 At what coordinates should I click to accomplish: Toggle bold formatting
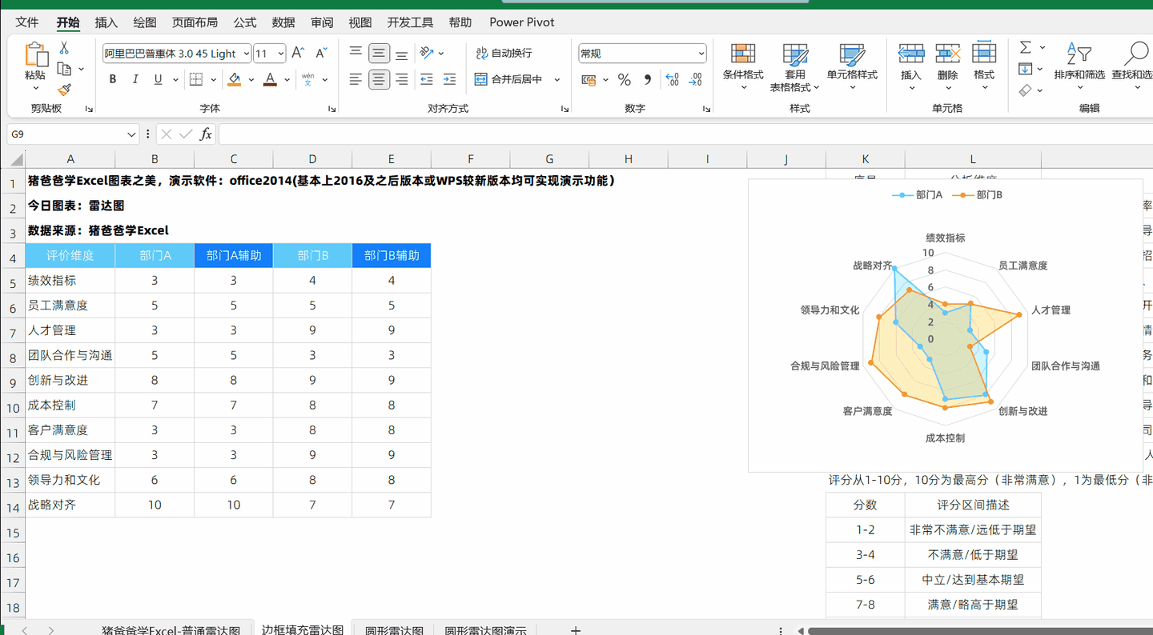click(x=112, y=79)
